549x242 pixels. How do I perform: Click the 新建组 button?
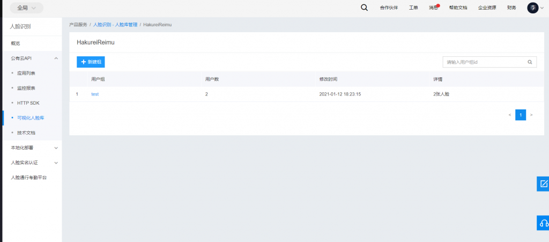91,62
